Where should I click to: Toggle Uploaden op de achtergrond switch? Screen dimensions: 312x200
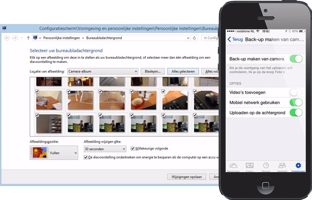[296, 112]
